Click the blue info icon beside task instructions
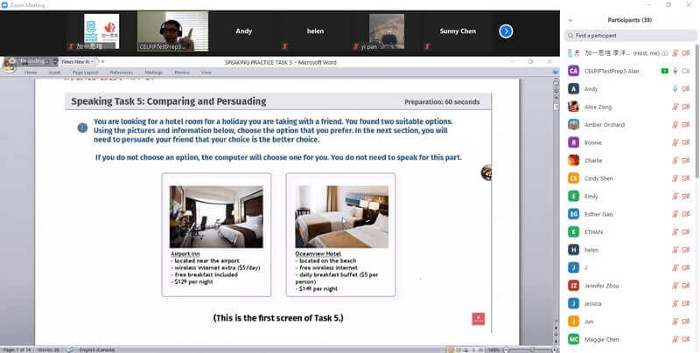700x353 pixels. coord(82,128)
